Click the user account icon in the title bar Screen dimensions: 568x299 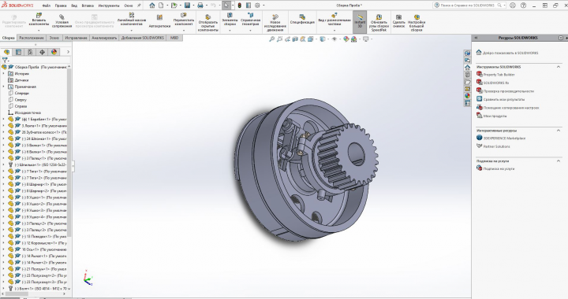pos(513,6)
